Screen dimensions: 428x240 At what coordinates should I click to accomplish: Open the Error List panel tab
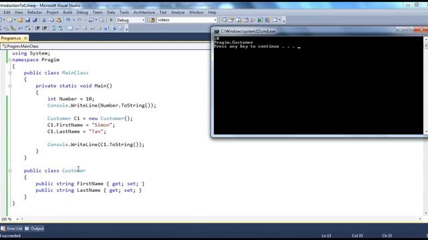tap(12, 229)
